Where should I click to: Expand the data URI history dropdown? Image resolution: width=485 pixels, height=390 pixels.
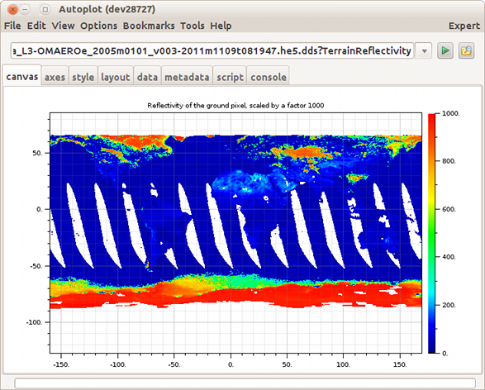(425, 50)
